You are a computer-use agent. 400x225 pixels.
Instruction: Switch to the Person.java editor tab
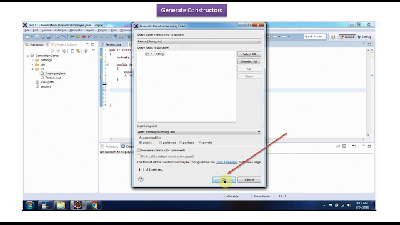coord(113,44)
